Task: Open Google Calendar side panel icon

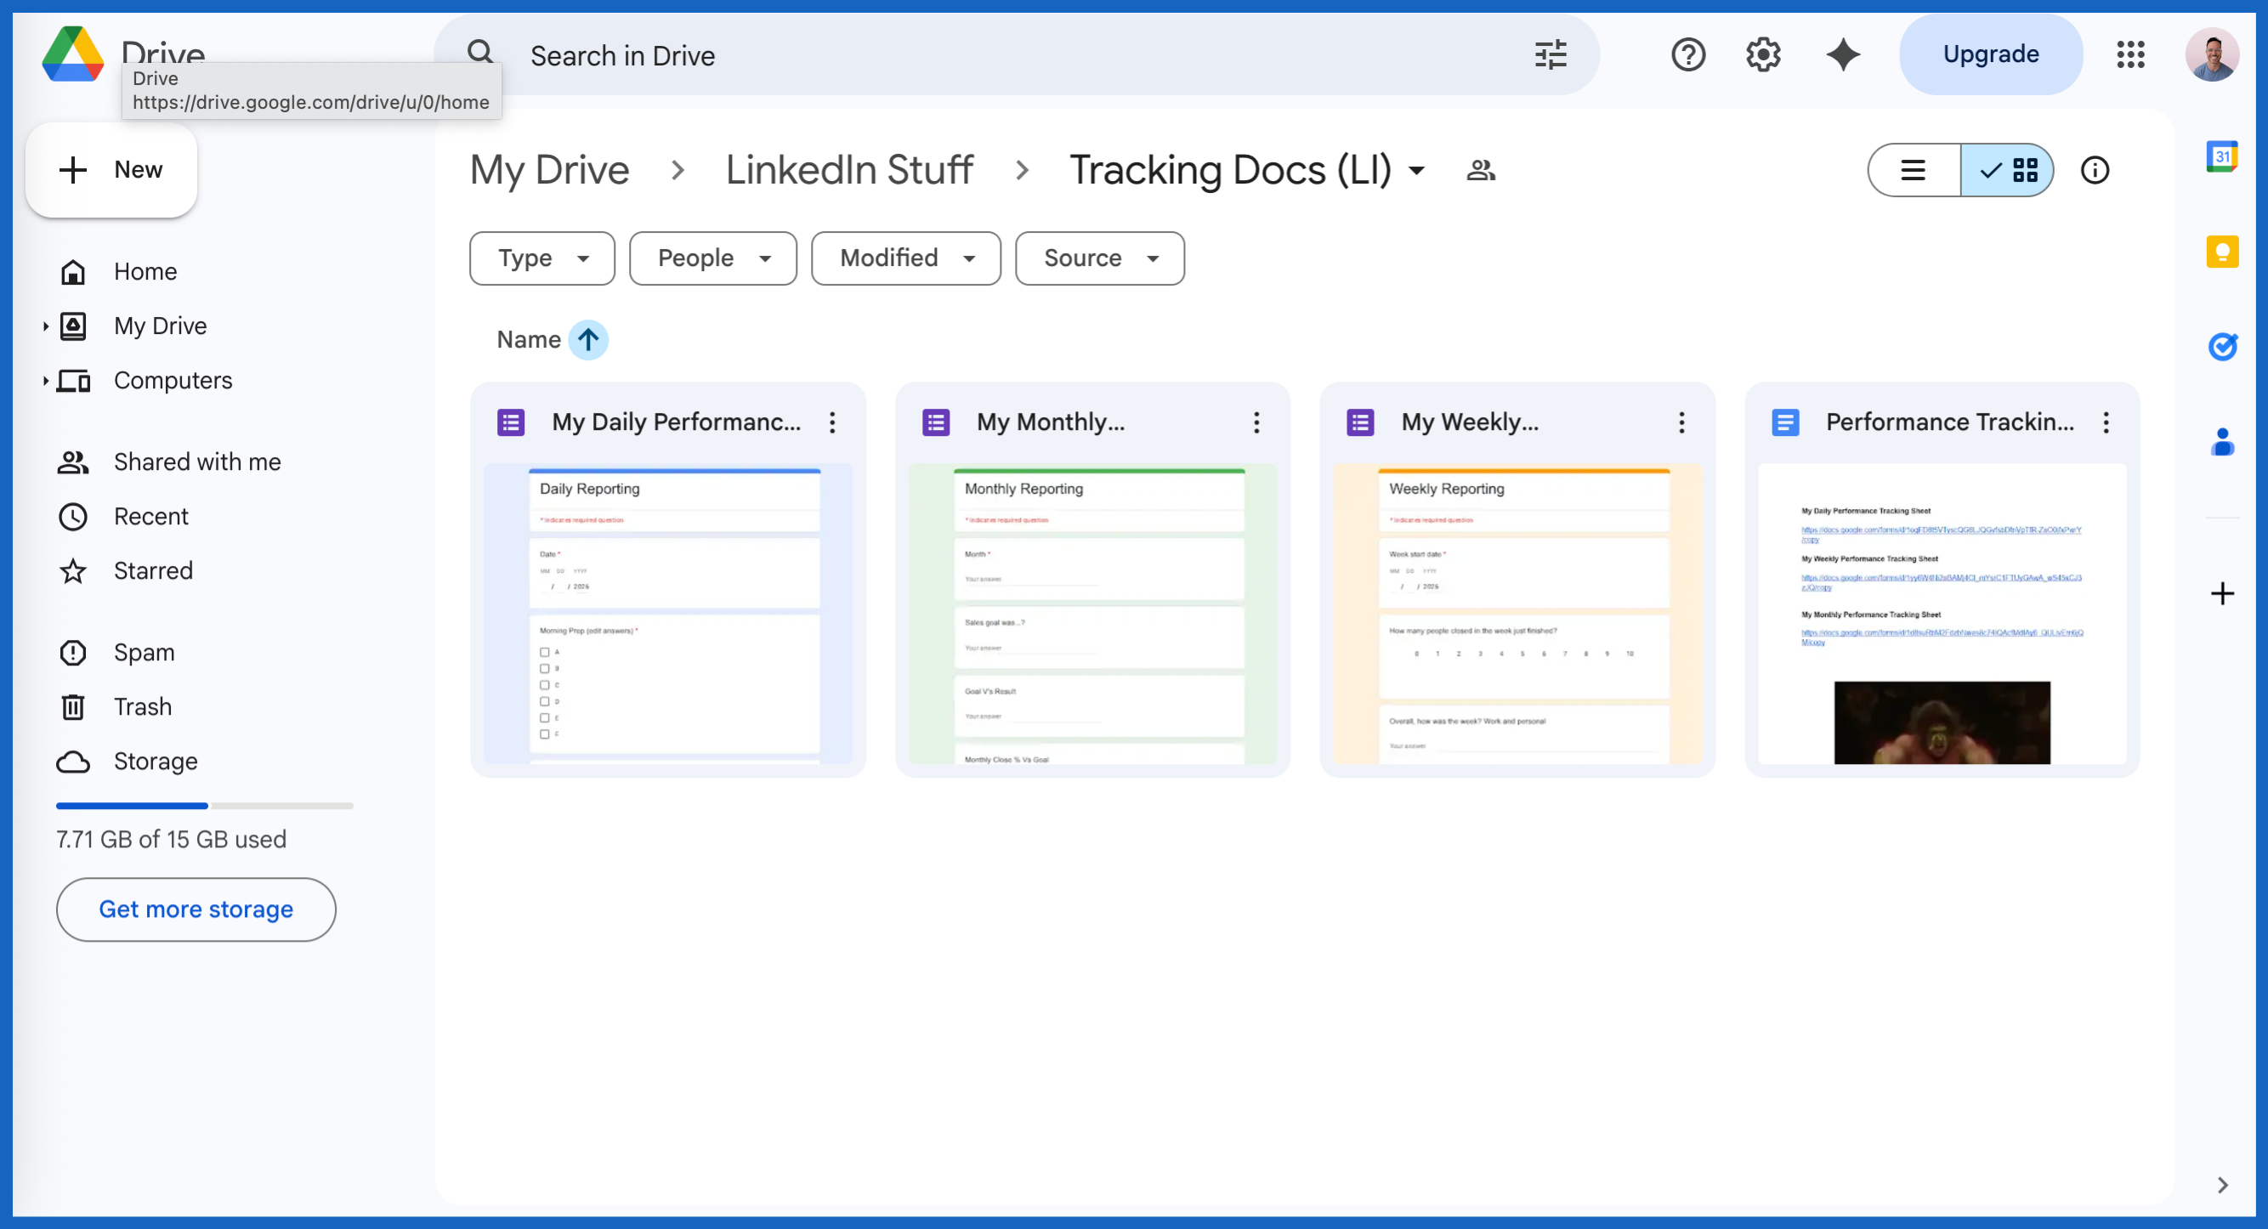Action: [x=2221, y=157]
